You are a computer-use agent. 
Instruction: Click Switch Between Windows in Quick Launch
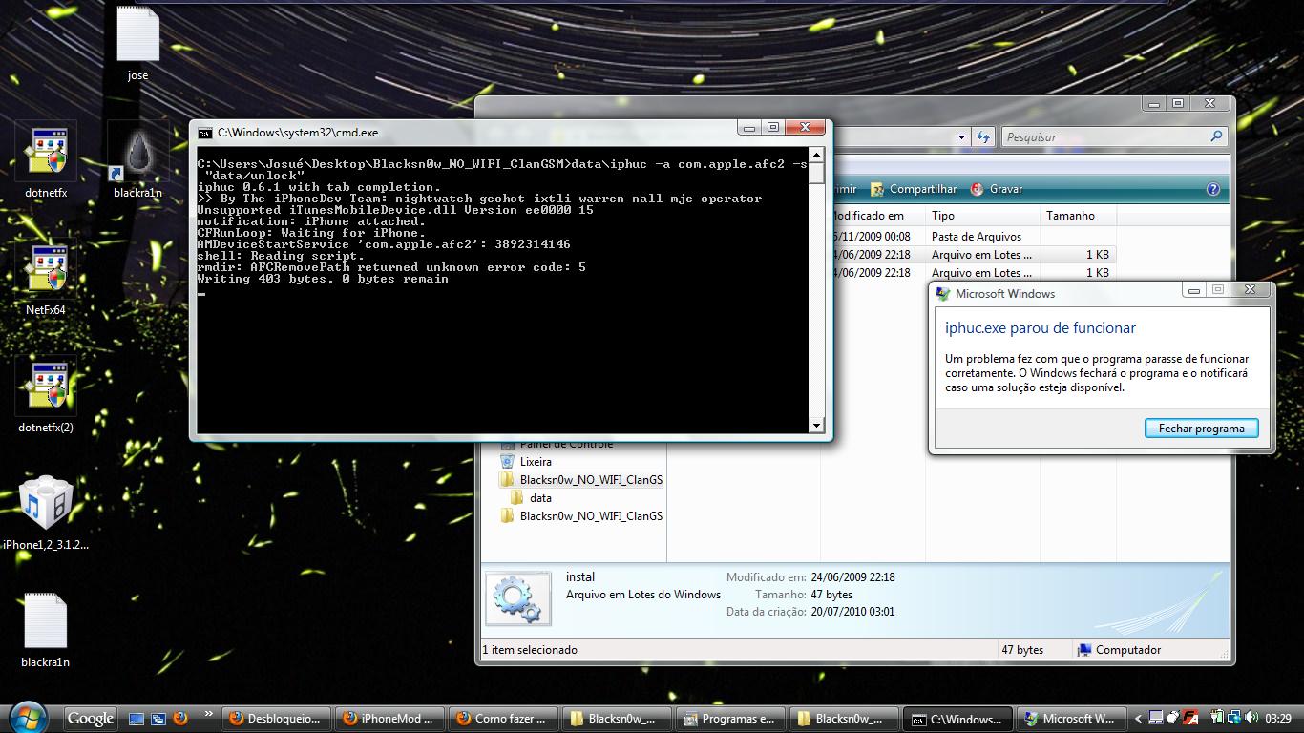coord(157,719)
